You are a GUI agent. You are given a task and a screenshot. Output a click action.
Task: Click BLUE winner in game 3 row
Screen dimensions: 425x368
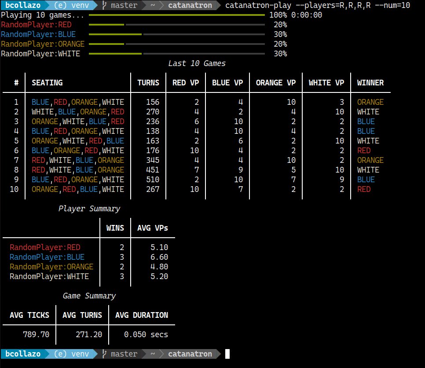[366, 121]
